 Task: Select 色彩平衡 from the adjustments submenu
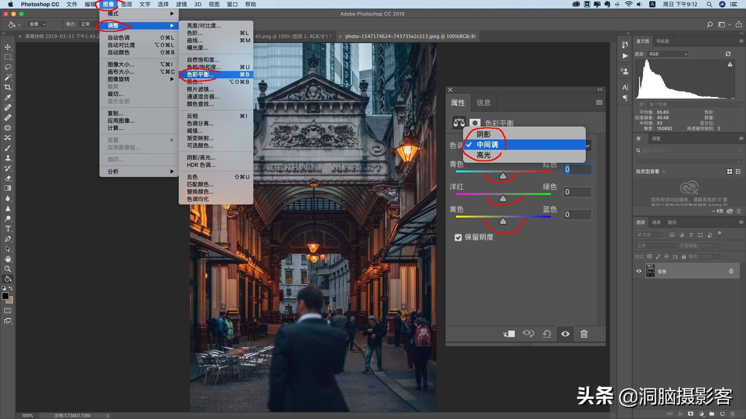(x=216, y=74)
